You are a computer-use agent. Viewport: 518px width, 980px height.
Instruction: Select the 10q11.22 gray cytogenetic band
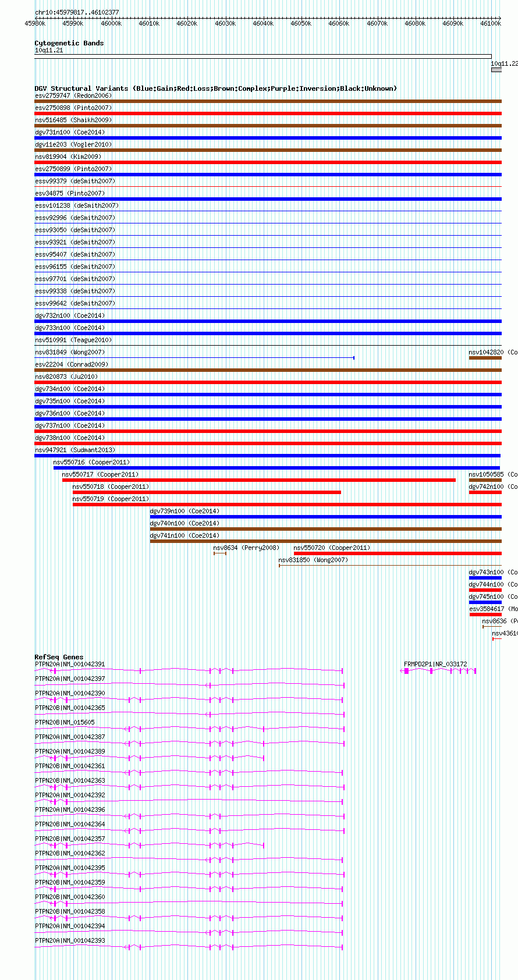[496, 70]
